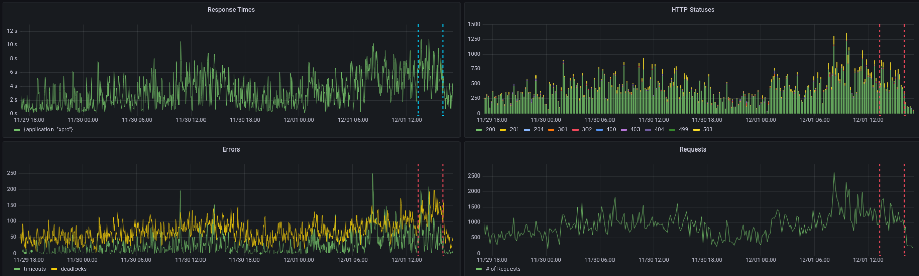Click the green swatch beside timeouts
The image size is (919, 276).
[x=17, y=269]
